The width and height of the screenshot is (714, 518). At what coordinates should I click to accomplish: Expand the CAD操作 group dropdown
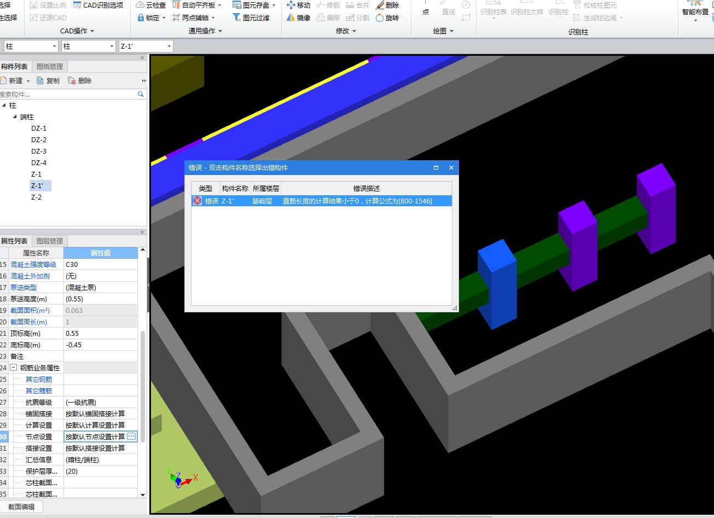(92, 31)
